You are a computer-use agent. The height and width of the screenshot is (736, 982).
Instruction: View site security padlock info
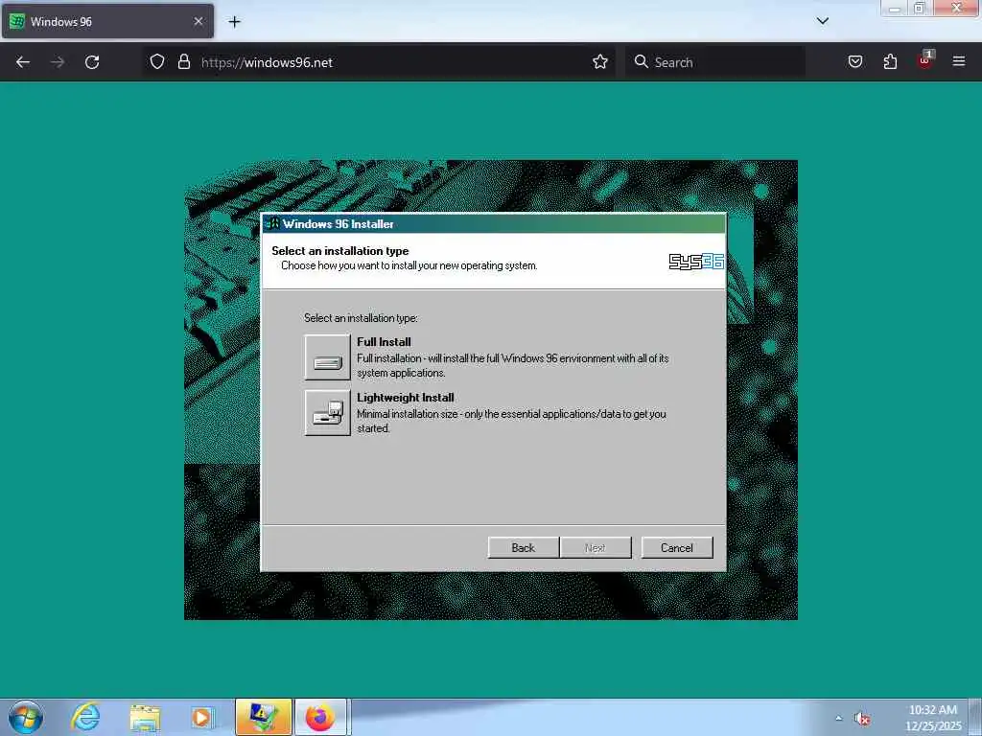point(183,62)
